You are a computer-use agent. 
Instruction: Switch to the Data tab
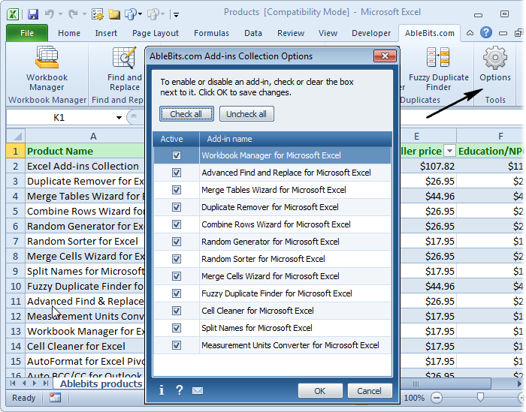[x=253, y=33]
